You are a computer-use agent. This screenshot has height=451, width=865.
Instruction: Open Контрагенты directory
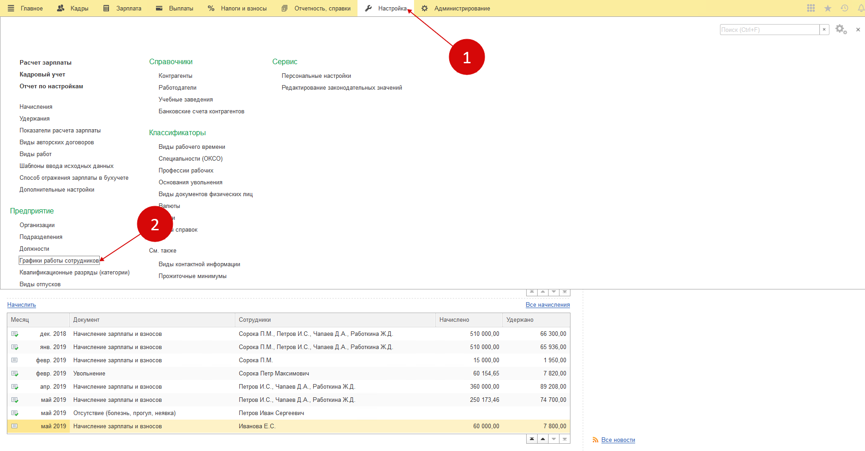point(176,76)
